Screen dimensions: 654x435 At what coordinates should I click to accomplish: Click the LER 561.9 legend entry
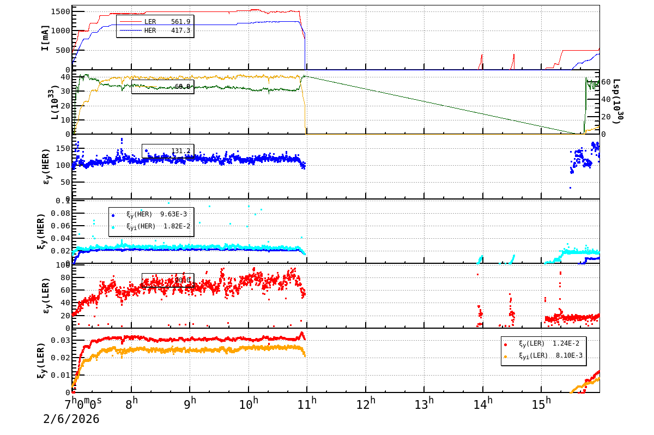pyautogui.click(x=155, y=22)
